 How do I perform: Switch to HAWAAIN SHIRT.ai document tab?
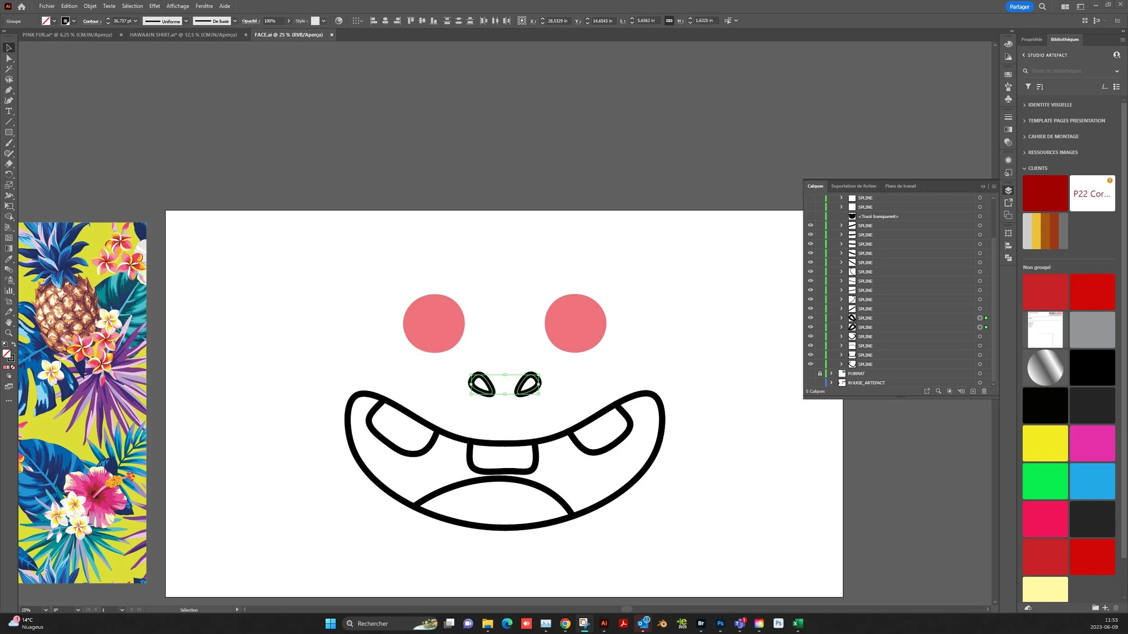pyautogui.click(x=183, y=35)
